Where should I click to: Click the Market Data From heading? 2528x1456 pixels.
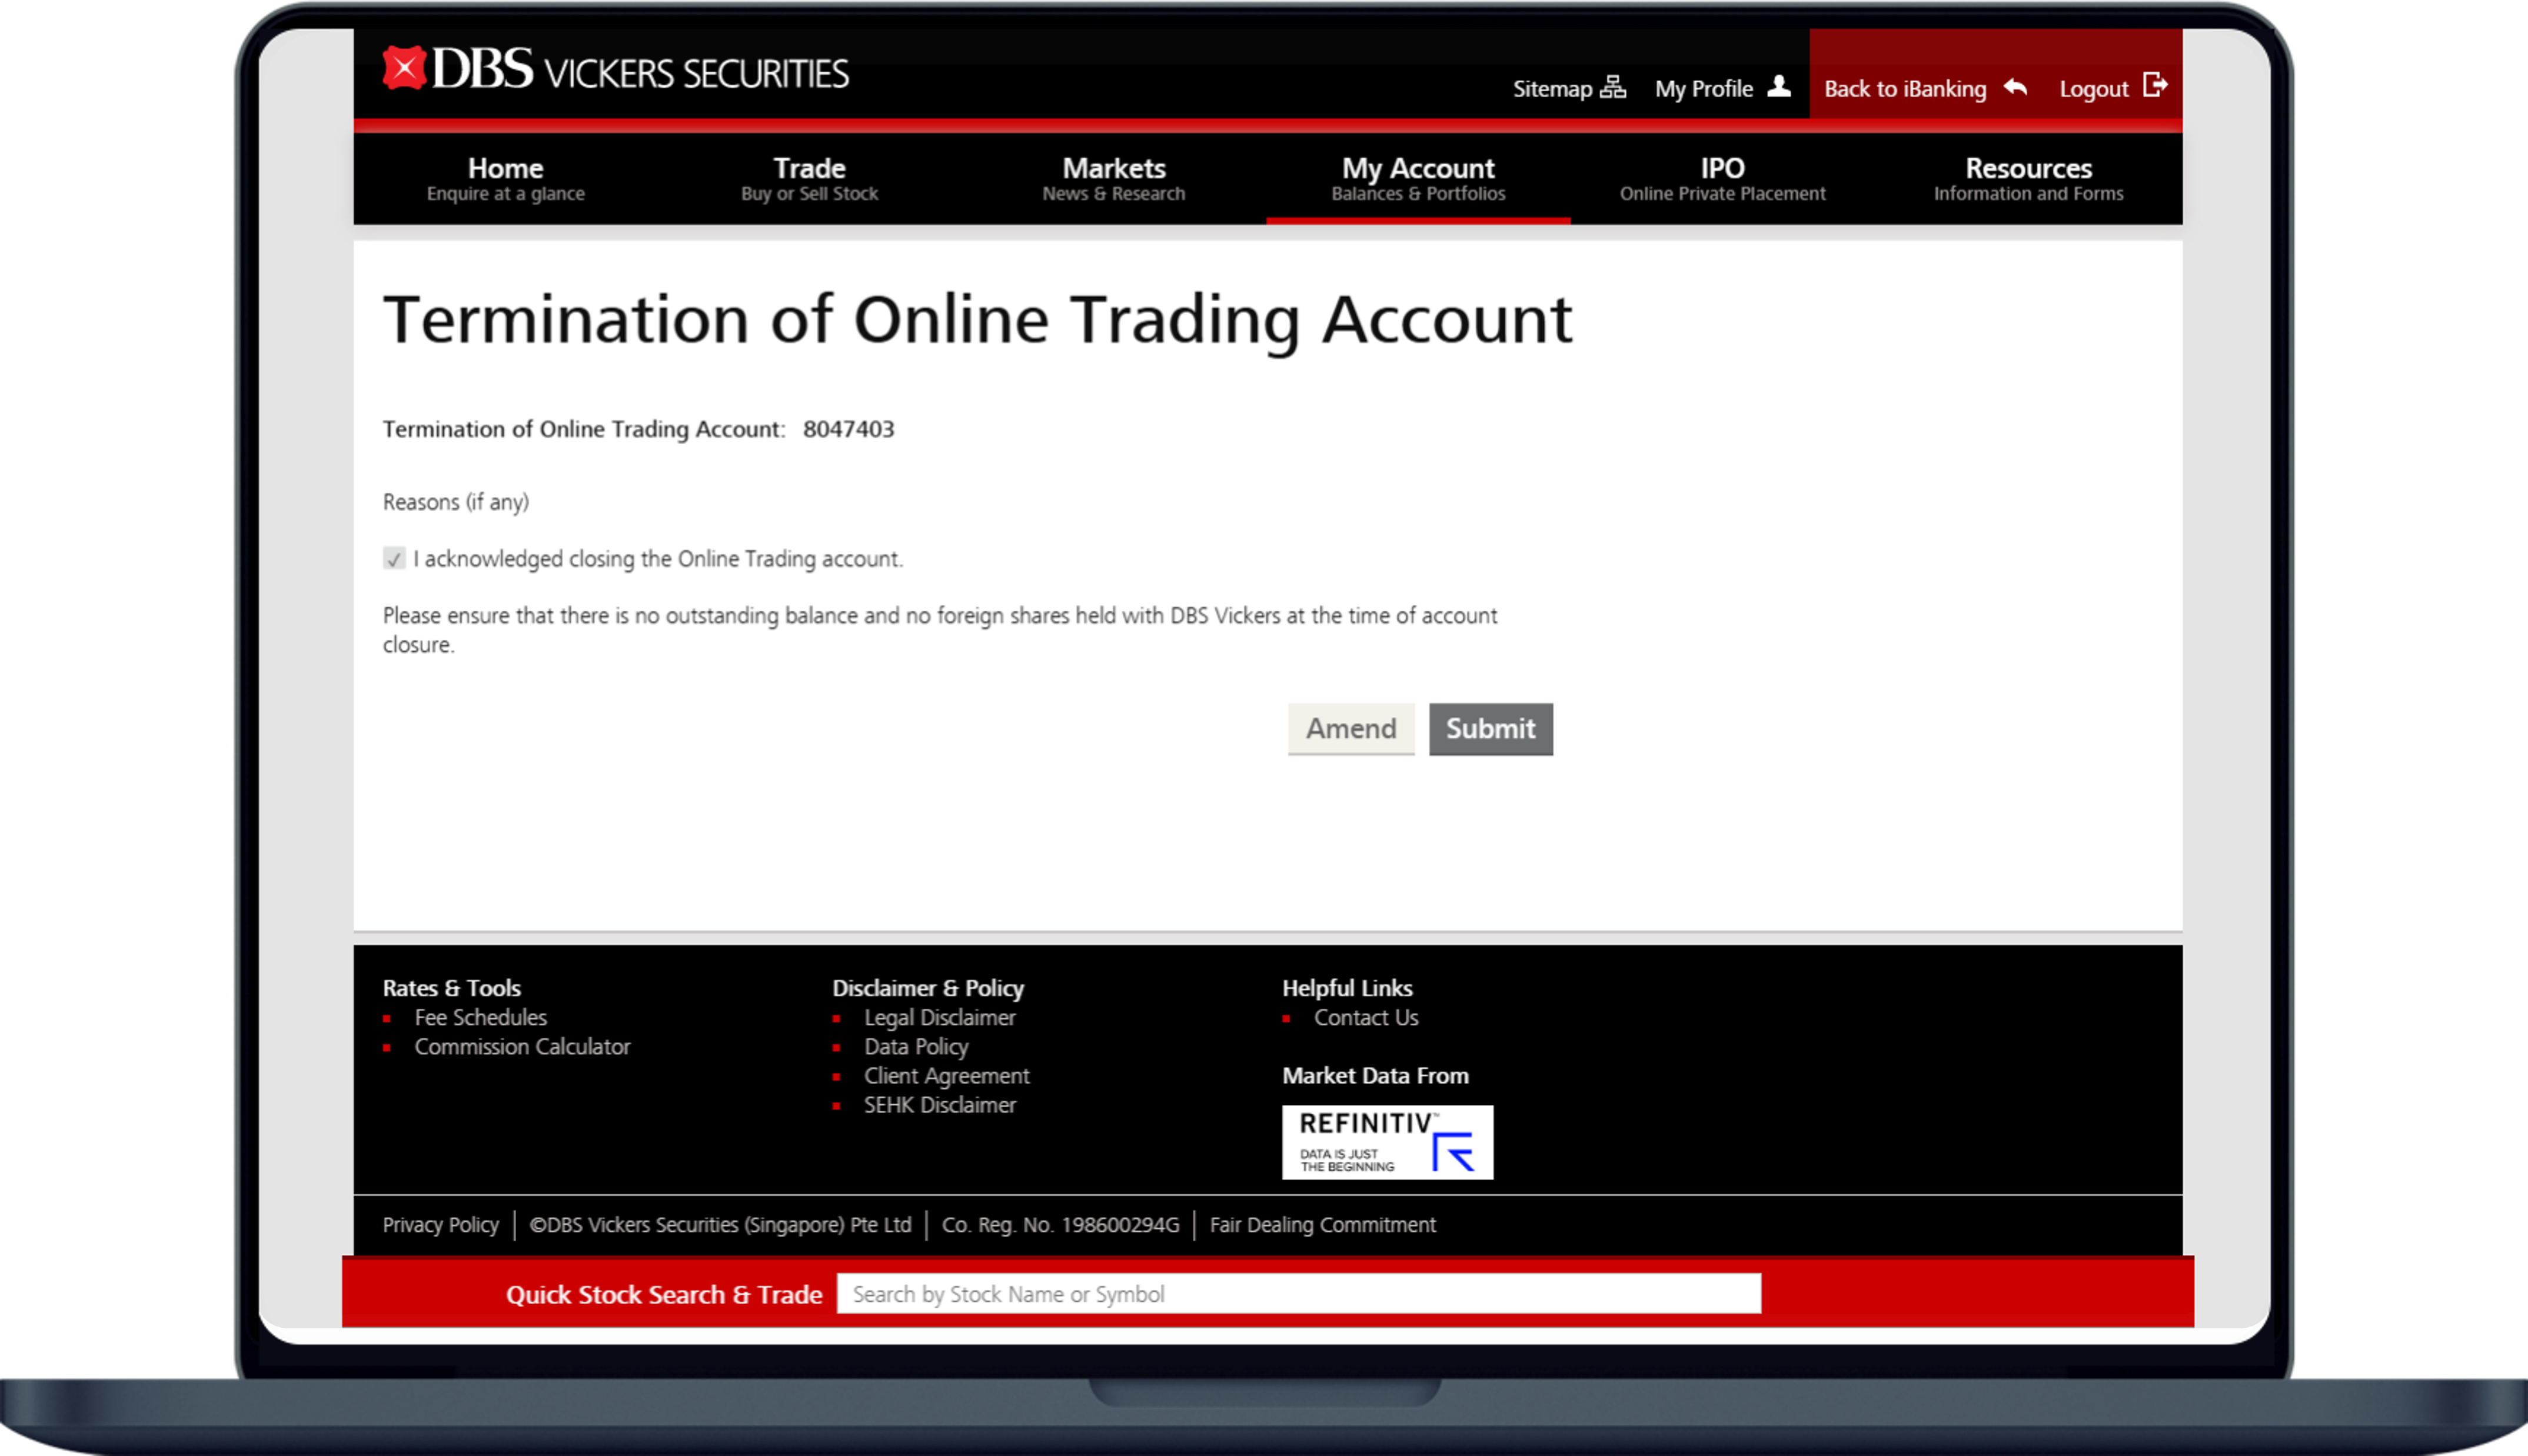(1375, 1076)
